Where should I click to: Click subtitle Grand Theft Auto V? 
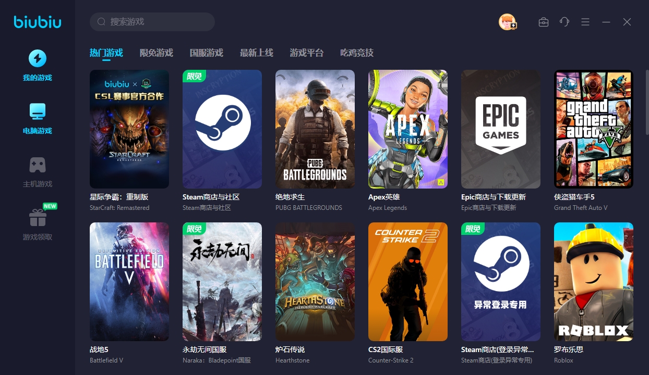click(x=581, y=208)
